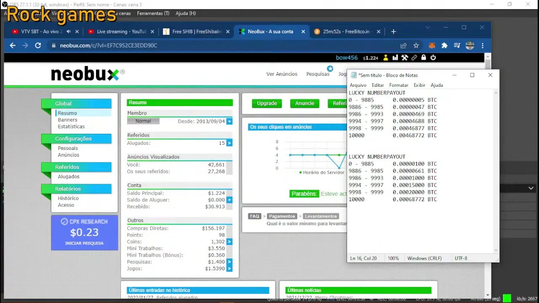
Task: Open Ajuda menu in Bloco de Notas
Action: [437, 85]
